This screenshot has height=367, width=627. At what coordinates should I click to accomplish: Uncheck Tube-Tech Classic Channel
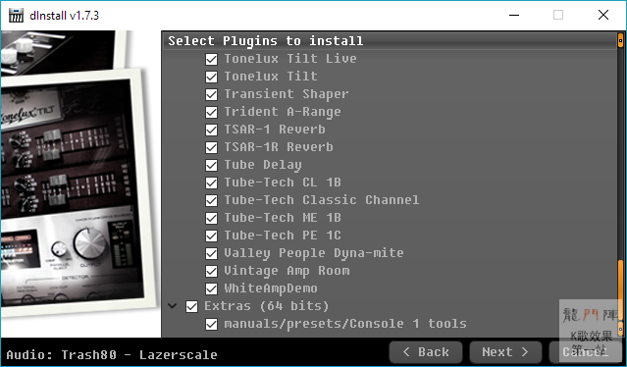pos(211,200)
